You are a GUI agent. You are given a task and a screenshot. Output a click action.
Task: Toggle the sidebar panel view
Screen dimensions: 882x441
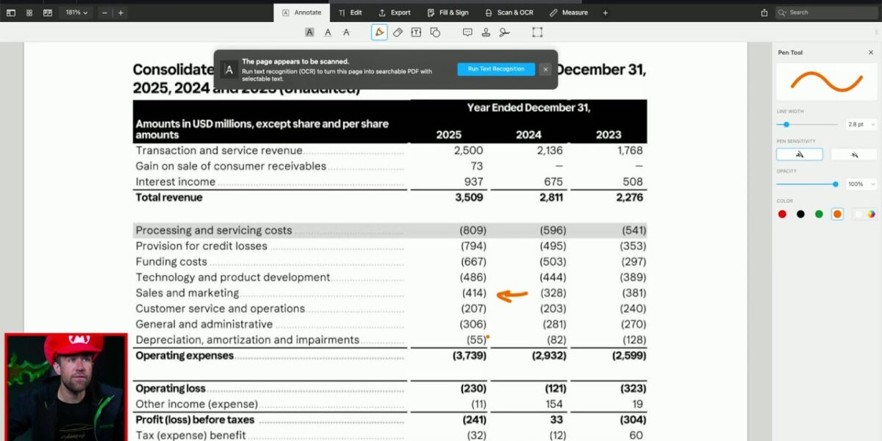[11, 12]
